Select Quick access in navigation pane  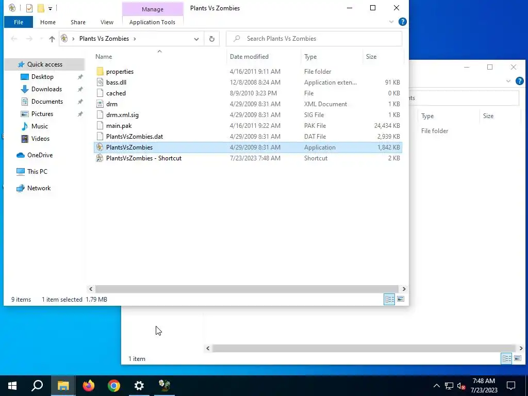[44, 64]
